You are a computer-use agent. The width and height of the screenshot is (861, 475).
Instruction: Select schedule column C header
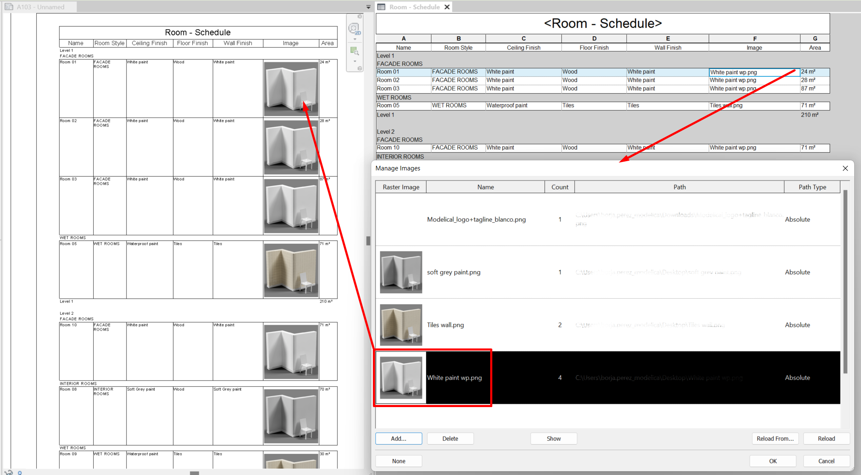point(524,38)
